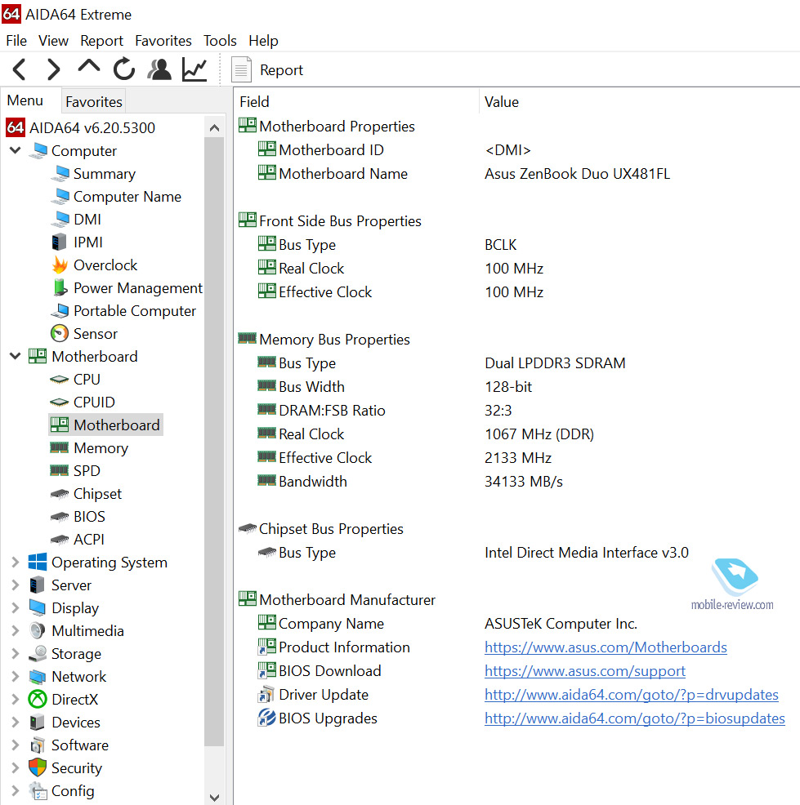This screenshot has width=800, height=805.
Task: Select the Security shield icon
Action: click(38, 767)
